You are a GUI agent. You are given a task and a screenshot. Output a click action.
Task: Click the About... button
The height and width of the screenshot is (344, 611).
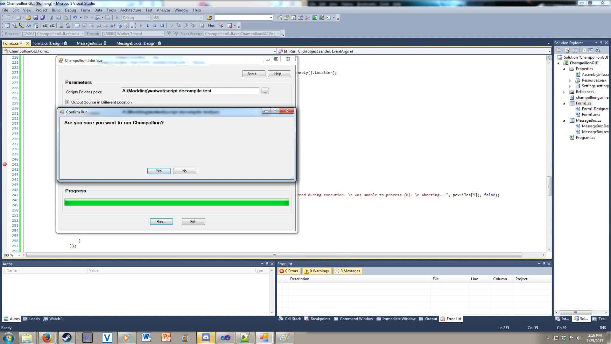tap(254, 74)
